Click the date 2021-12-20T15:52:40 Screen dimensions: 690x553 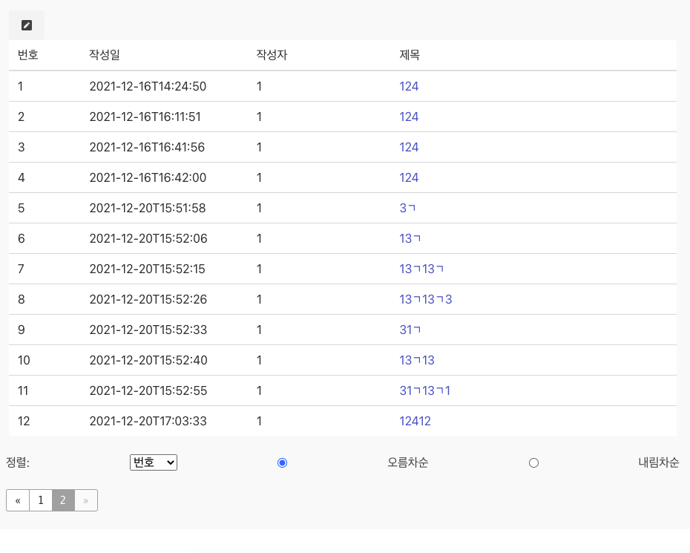click(x=148, y=360)
